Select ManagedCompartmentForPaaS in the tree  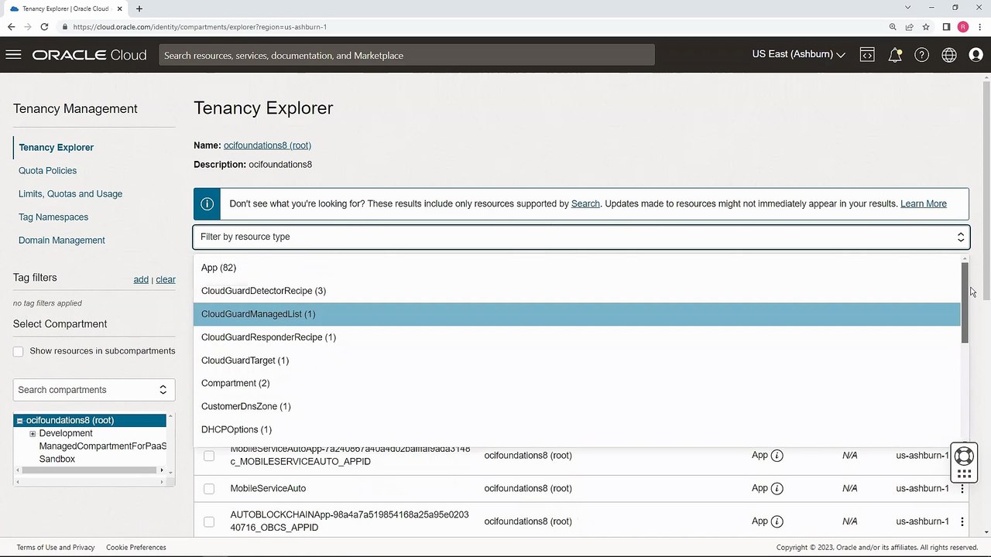[103, 446]
